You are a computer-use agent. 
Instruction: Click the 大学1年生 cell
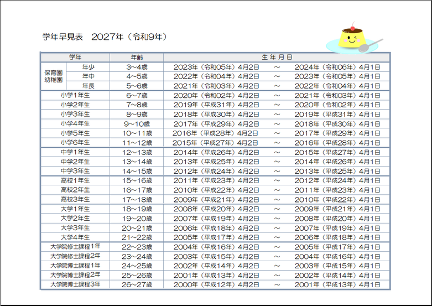pos(75,209)
